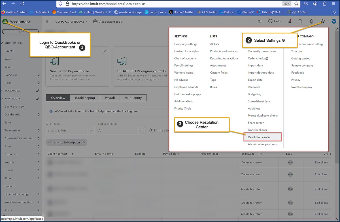Choose Resolution center in settings menu

coord(259,137)
